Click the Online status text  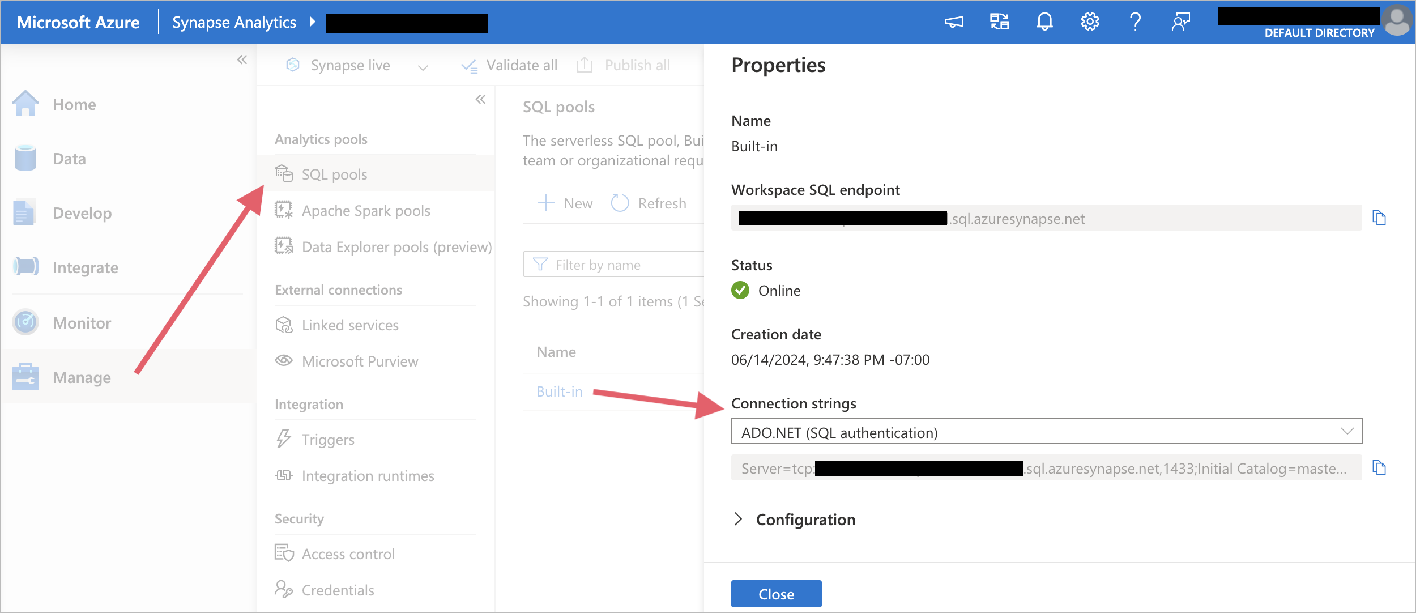779,290
